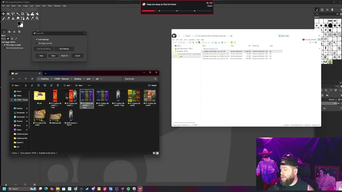
Task: Select the Rectangle Select tool
Action: [x=8, y=14]
